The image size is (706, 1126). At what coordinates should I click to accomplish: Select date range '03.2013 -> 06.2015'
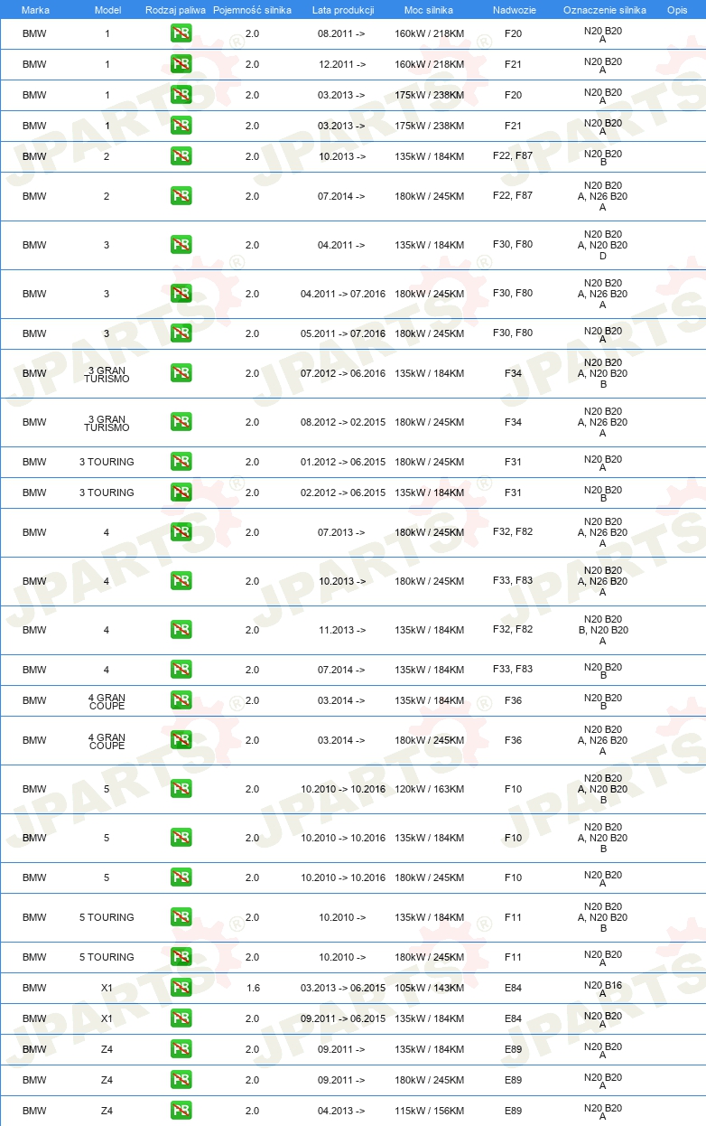pyautogui.click(x=342, y=988)
